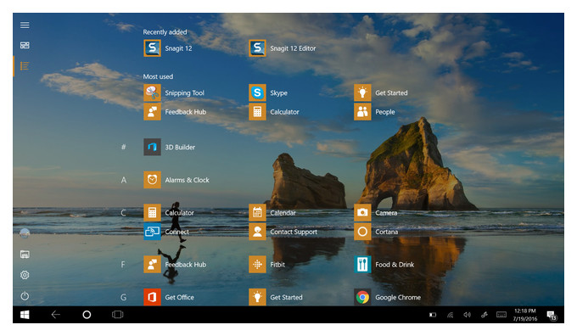Open Food & Drink app
This screenshot has height=336, width=577.
tap(384, 264)
